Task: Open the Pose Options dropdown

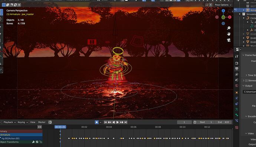Action: 223,5
